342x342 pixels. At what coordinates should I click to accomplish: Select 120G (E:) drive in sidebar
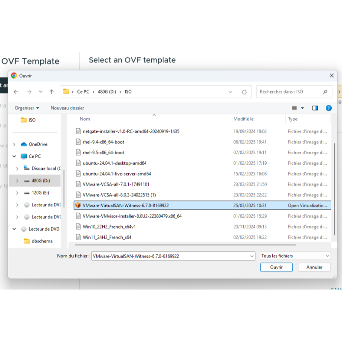(40, 193)
